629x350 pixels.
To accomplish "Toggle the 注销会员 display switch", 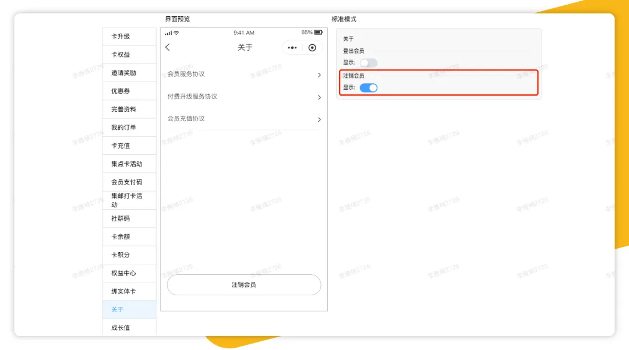I will [x=368, y=88].
